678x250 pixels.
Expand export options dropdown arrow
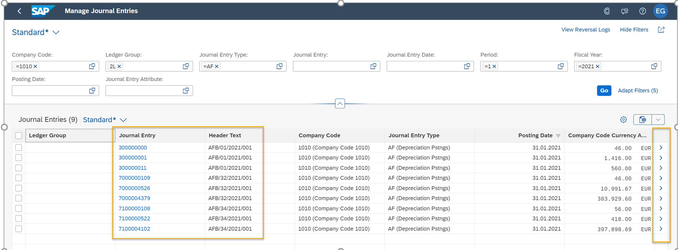(x=658, y=119)
